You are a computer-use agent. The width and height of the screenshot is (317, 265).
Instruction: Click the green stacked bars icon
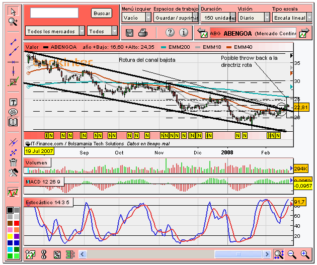coord(70,254)
